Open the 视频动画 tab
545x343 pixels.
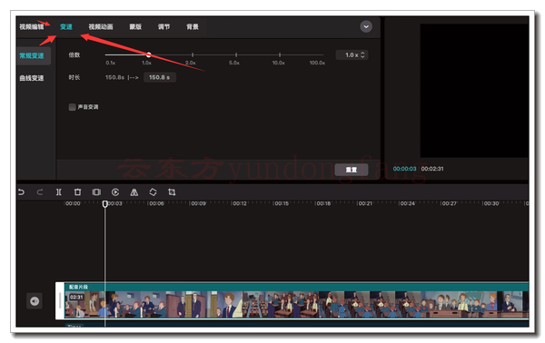[x=101, y=26]
